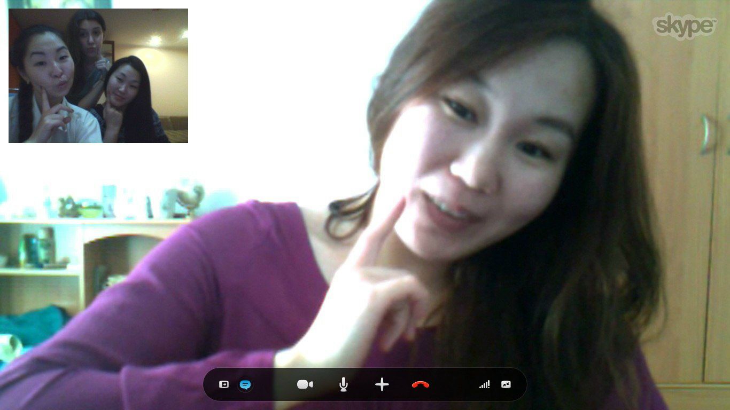Hang up with the red phone button
730x410 pixels.
click(421, 384)
